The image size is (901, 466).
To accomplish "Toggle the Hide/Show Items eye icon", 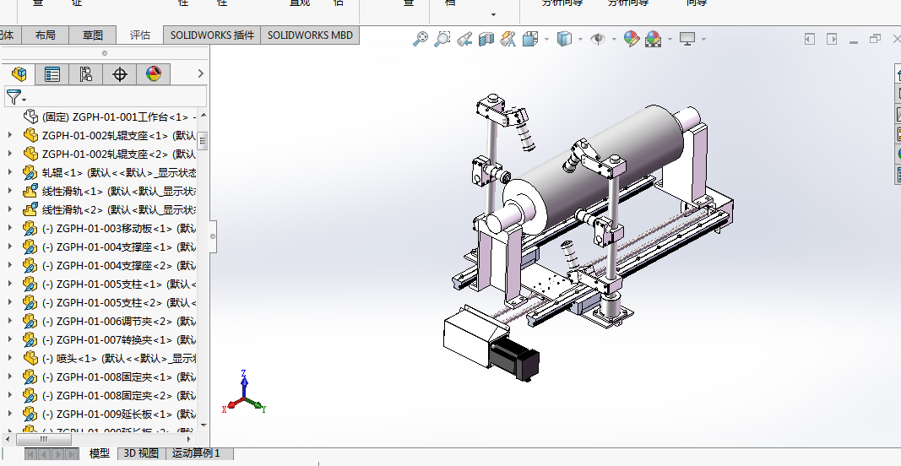I will click(x=598, y=39).
